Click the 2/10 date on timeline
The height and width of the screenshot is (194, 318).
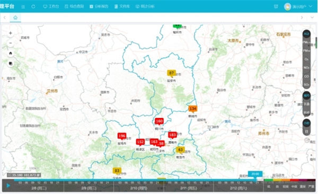(139, 188)
